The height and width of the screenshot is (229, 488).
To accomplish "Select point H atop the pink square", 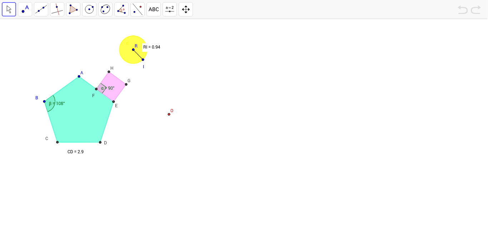I will pos(109,72).
